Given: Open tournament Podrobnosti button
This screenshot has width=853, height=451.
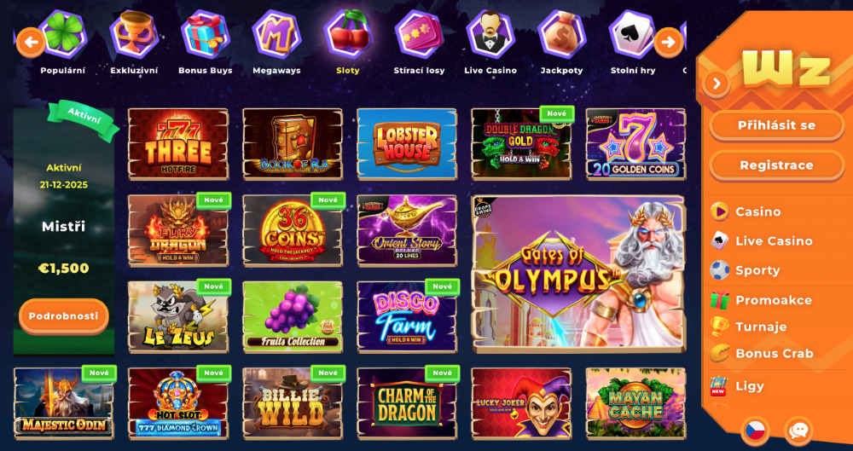Looking at the screenshot, I should tap(64, 316).
